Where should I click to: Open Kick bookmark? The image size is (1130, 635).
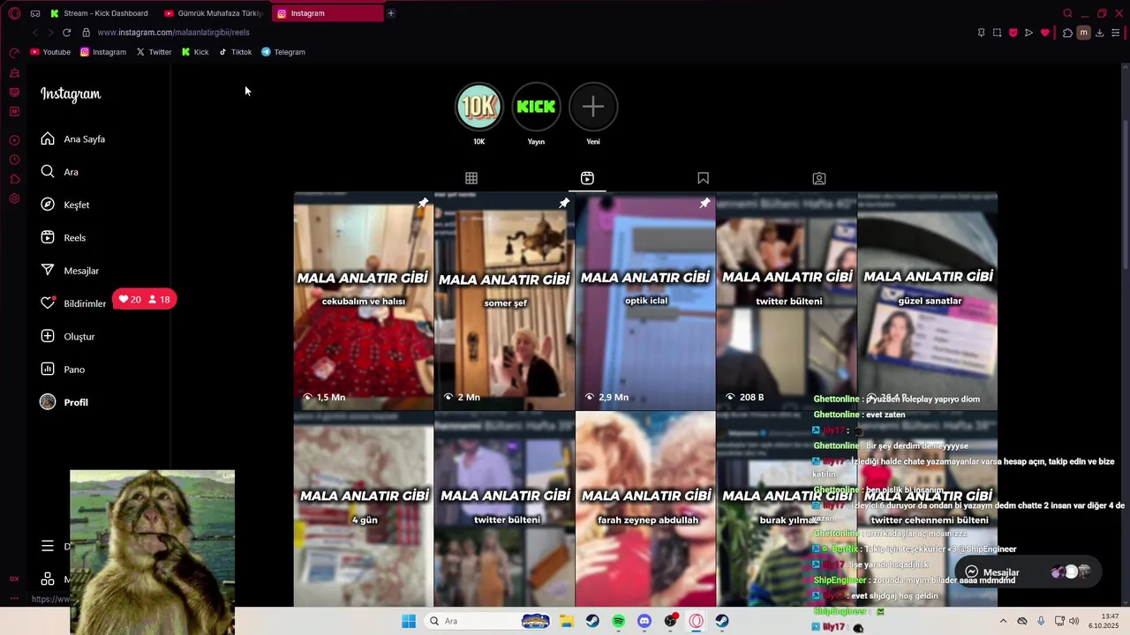pos(195,52)
